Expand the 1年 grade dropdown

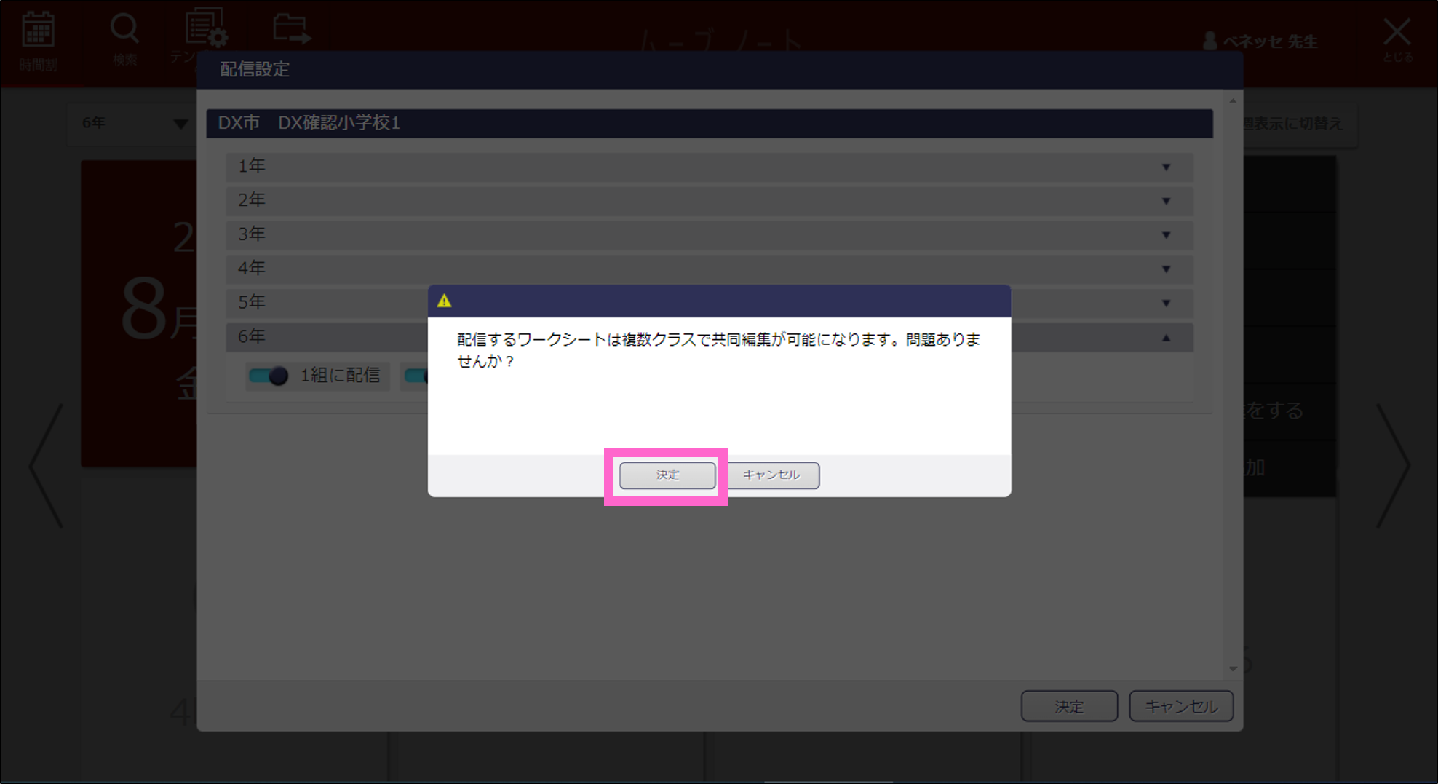tap(1167, 167)
